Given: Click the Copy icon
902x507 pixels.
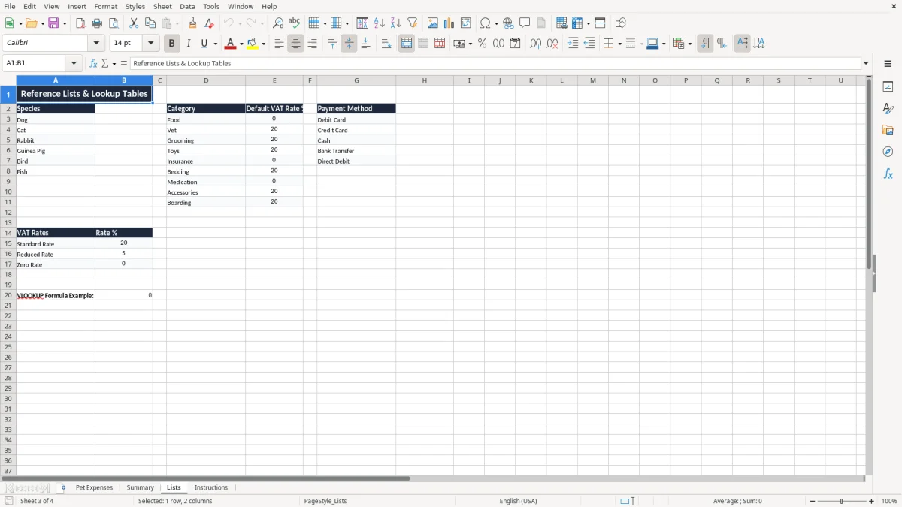Looking at the screenshot, I should click(x=150, y=23).
